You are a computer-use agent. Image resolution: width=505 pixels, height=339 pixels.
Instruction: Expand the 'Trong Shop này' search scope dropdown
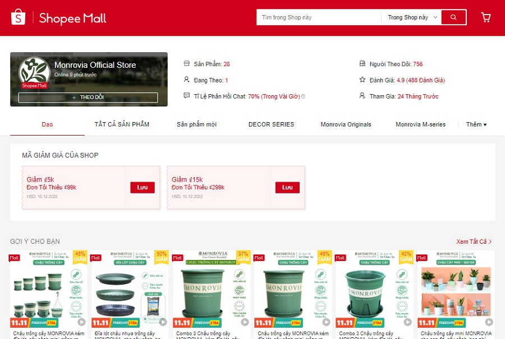[412, 17]
